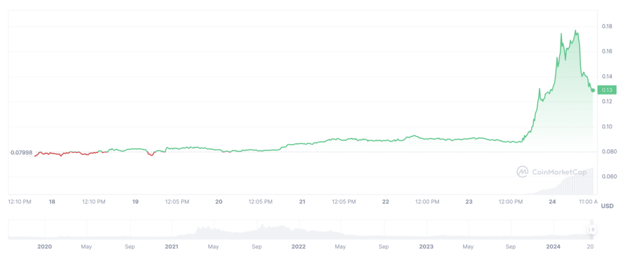The width and height of the screenshot is (625, 263).
Task: Click date 24 on the chart x-axis
Action: pyautogui.click(x=552, y=201)
